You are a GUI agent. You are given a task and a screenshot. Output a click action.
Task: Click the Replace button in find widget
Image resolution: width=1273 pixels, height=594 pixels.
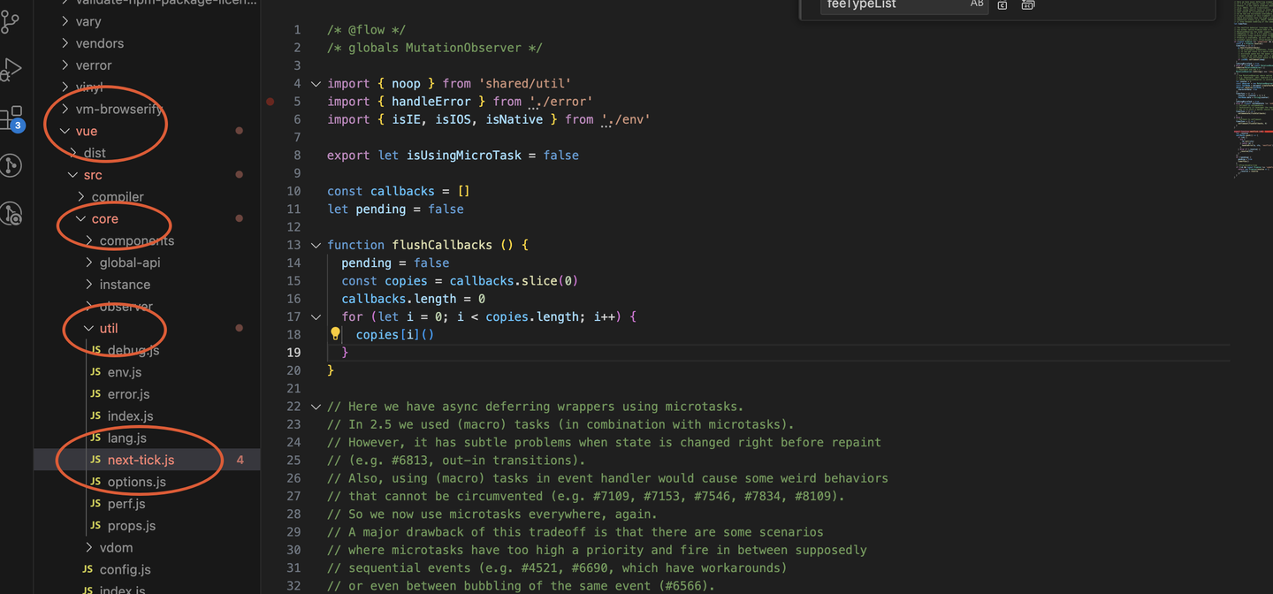1002,5
